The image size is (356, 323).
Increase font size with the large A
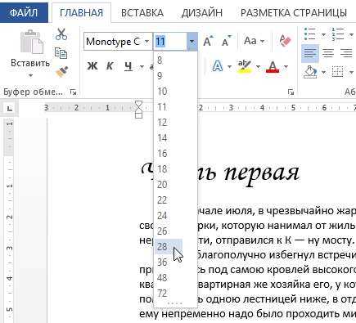pyautogui.click(x=208, y=42)
